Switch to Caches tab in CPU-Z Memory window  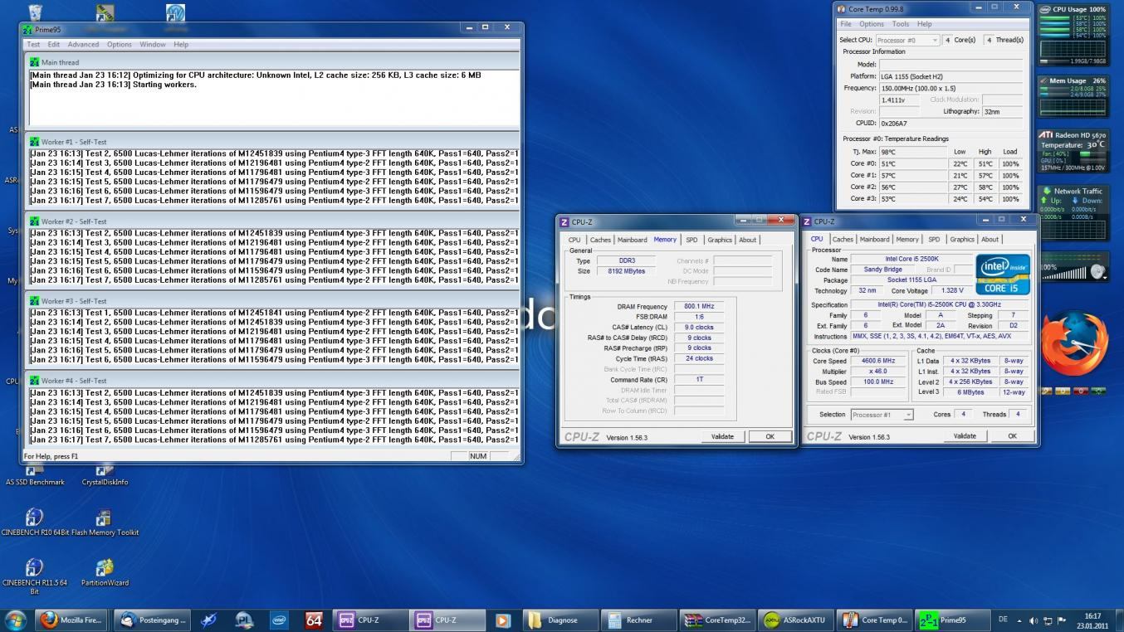click(600, 240)
